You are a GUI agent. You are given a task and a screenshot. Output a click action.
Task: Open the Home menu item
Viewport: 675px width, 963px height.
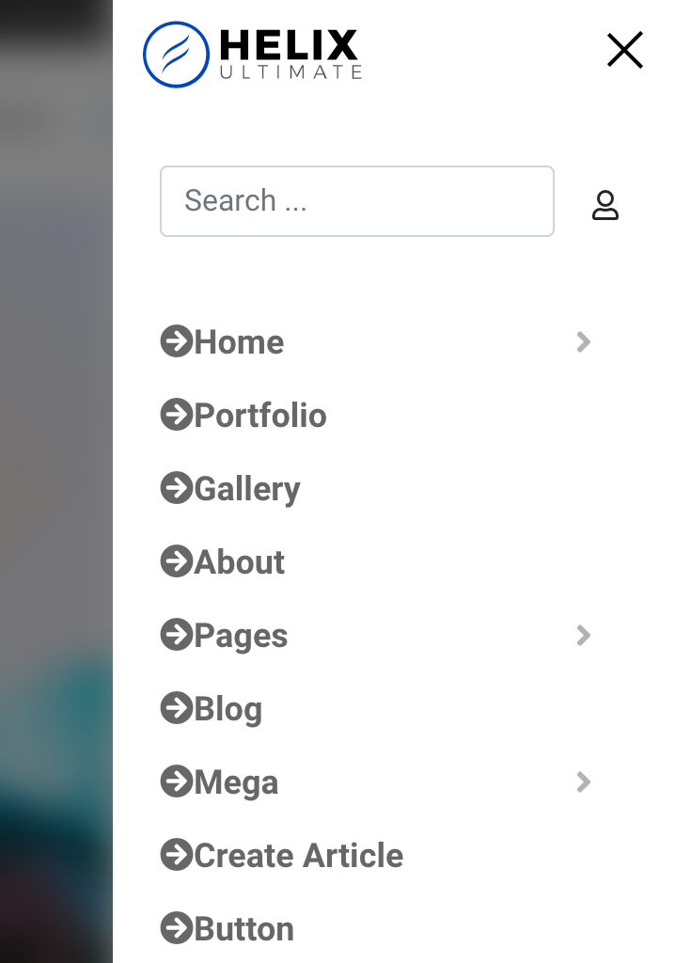pos(239,342)
